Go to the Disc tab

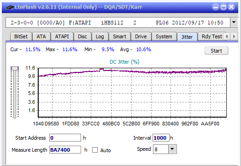pyautogui.click(x=82, y=36)
